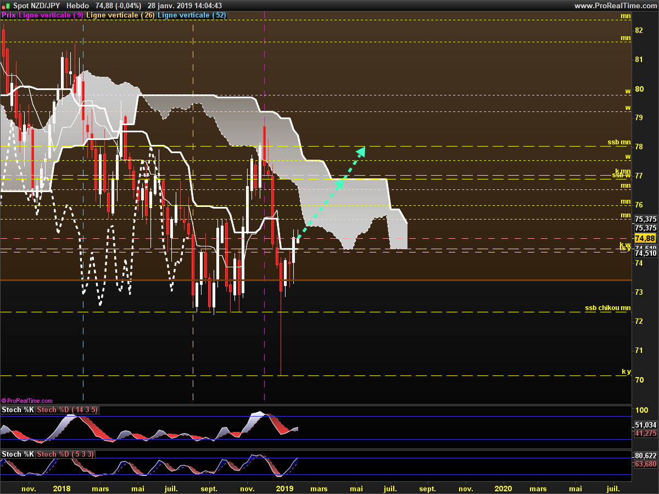This screenshot has width=659, height=494.
Task: Click price axis value 71
Action: [639, 350]
